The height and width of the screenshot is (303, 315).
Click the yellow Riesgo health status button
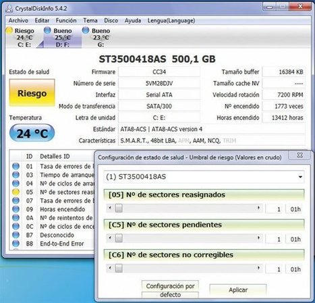(x=32, y=93)
